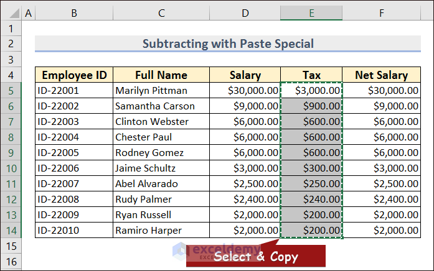This screenshot has height=271, width=434.
Task: Select Abel Alvarado's $250.00 tax cell
Action: pos(311,183)
